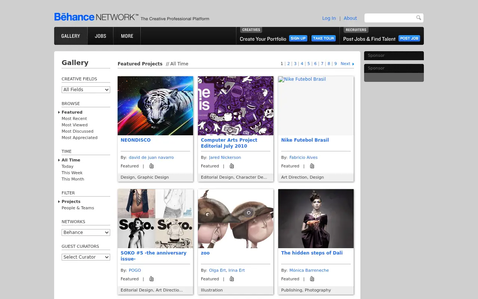478x299 pixels.
Task: Go to page 2 of results
Action: (x=288, y=64)
